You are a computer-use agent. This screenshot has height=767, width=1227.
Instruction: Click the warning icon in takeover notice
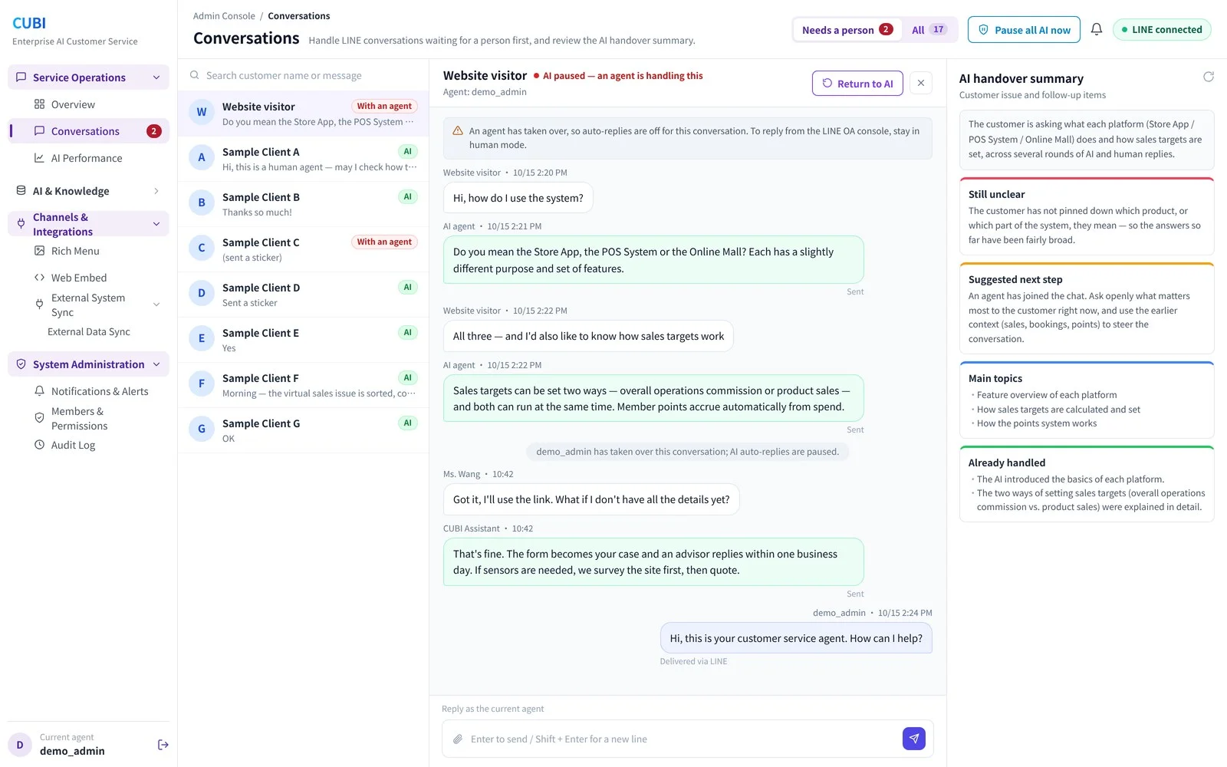(x=458, y=131)
